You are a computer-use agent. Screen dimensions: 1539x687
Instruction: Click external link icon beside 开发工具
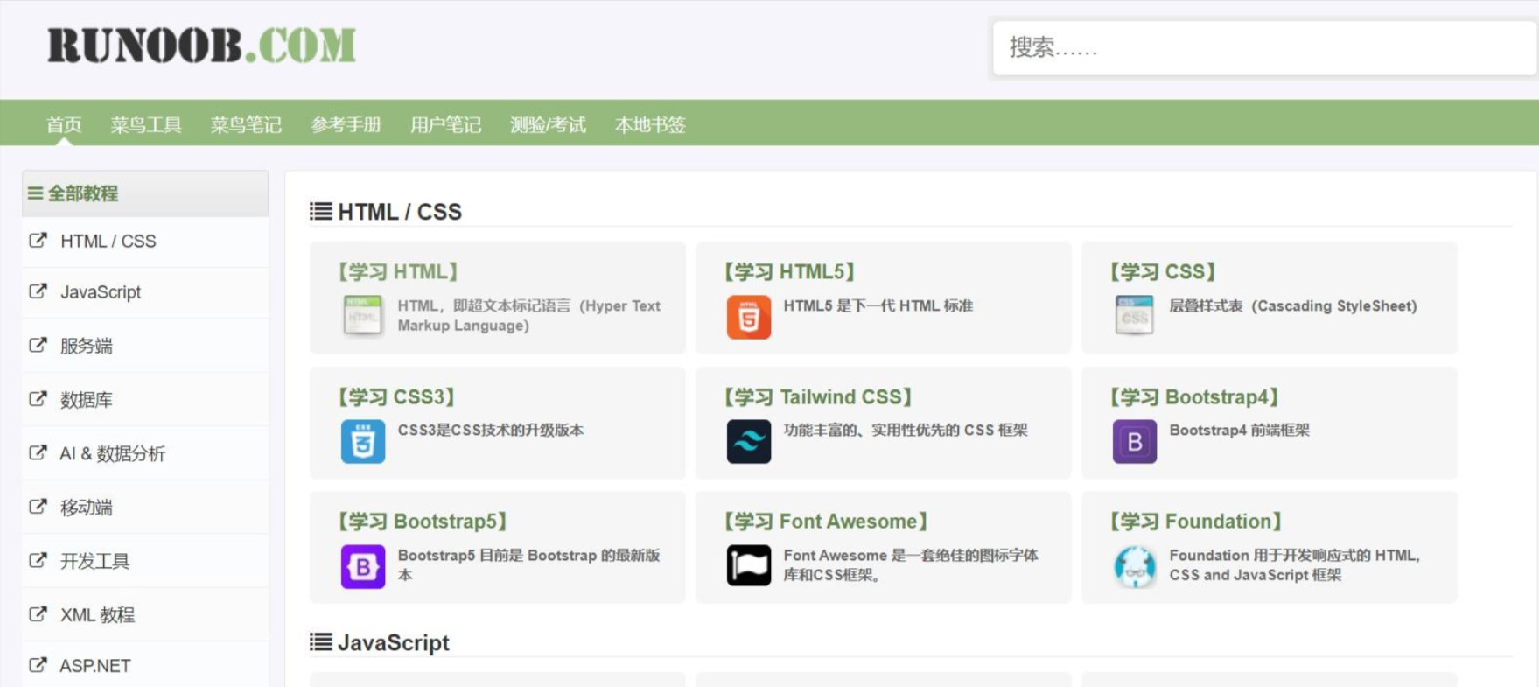(x=38, y=560)
